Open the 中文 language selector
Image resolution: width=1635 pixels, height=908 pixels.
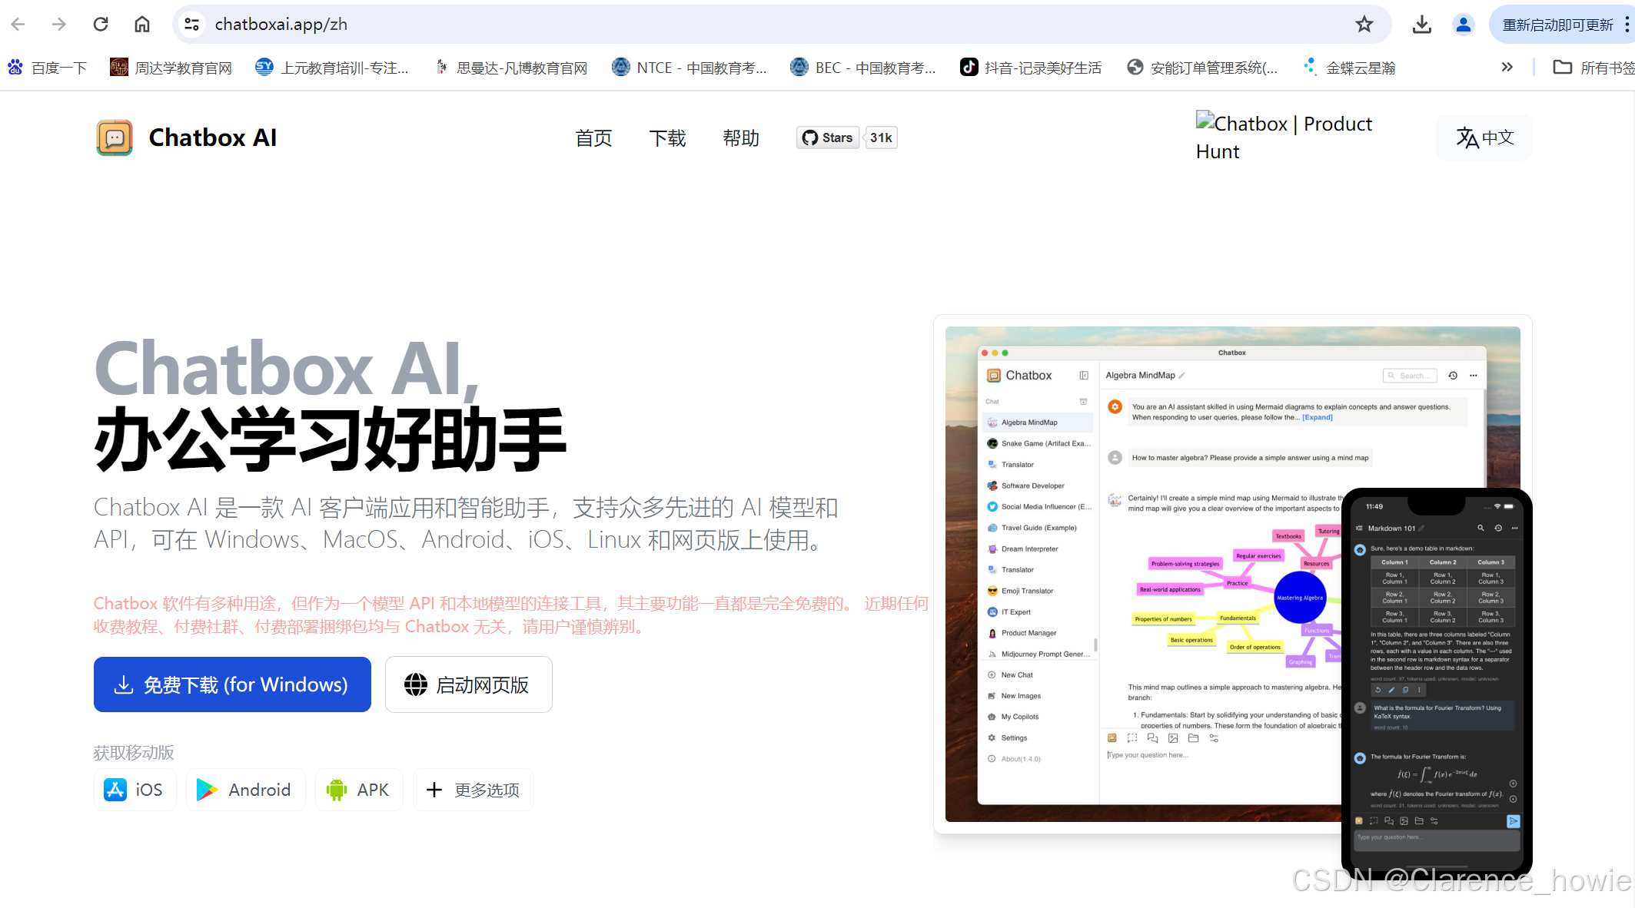coord(1484,138)
